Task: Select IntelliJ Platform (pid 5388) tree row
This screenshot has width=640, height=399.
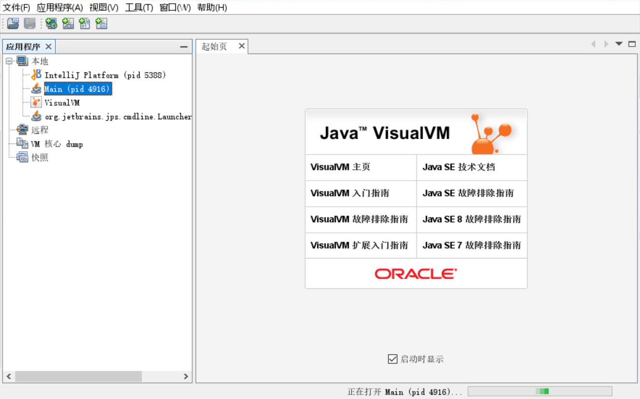Action: pos(105,75)
